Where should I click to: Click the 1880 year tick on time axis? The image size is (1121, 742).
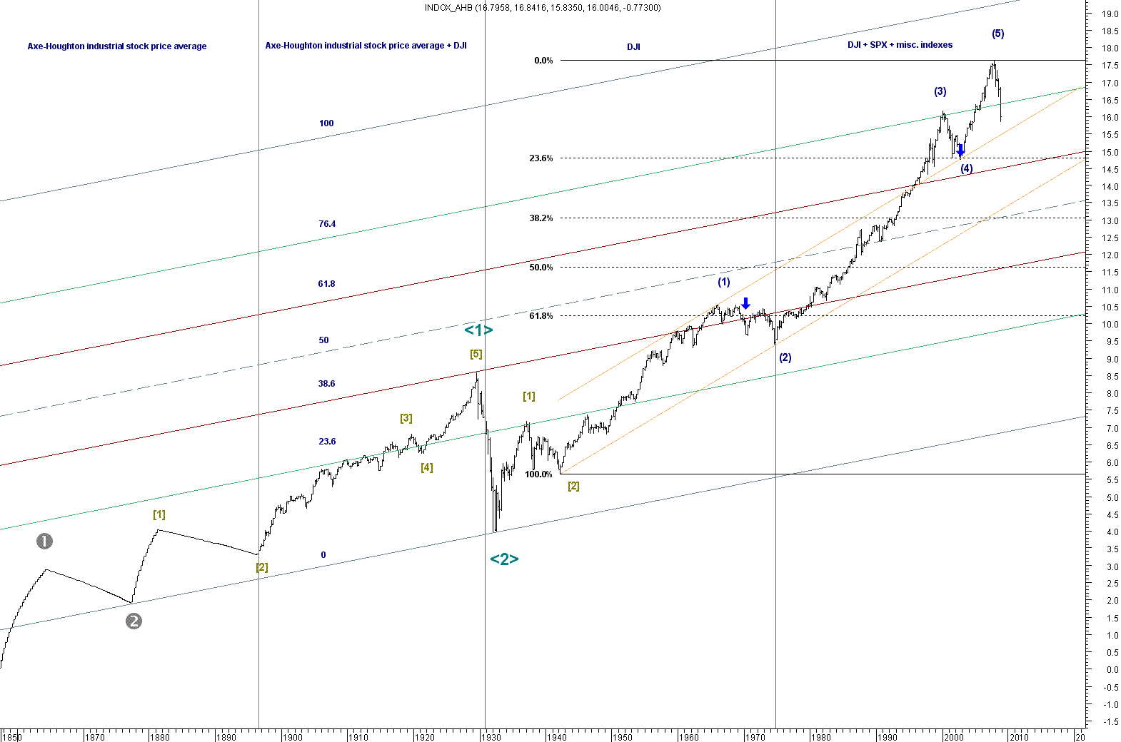(159, 737)
